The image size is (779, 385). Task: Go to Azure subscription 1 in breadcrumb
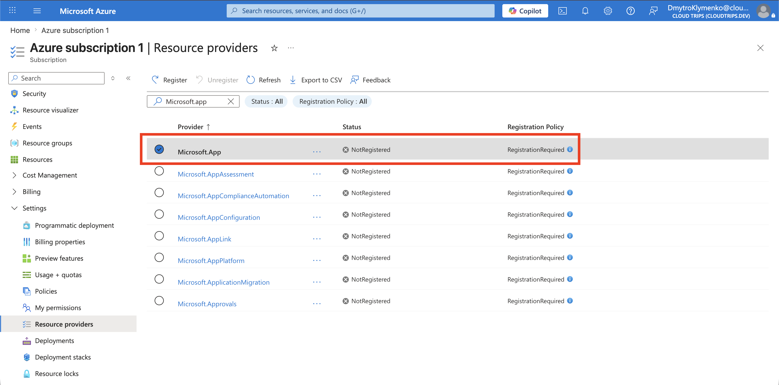75,31
